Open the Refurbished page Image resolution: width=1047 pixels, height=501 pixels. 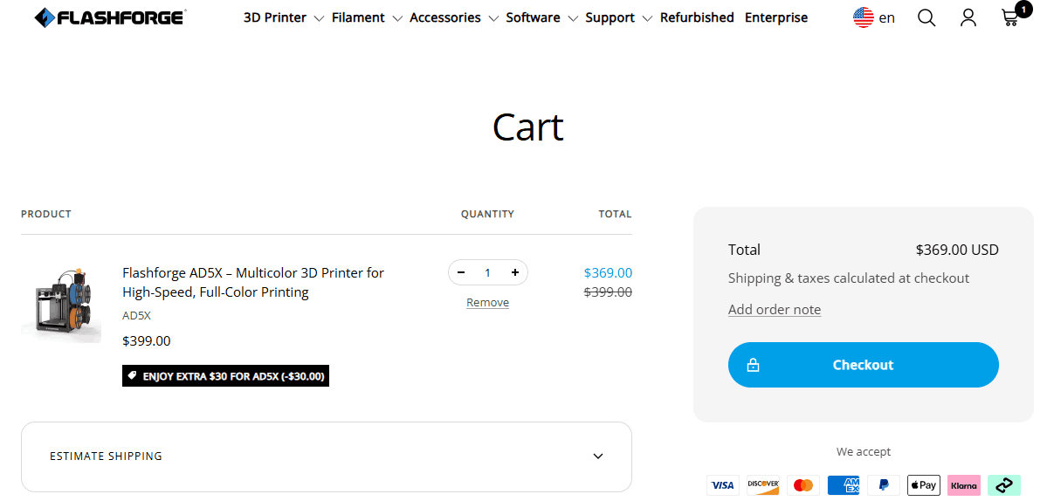pyautogui.click(x=697, y=18)
